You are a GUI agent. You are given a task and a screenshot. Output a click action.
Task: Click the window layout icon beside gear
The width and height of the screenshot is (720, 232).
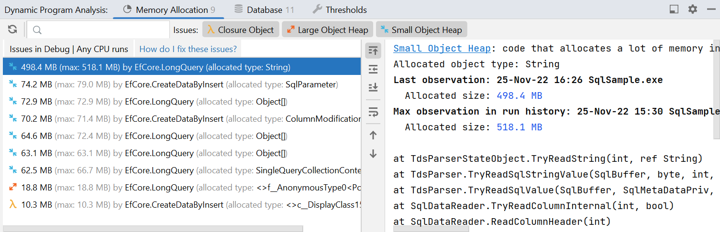674,10
